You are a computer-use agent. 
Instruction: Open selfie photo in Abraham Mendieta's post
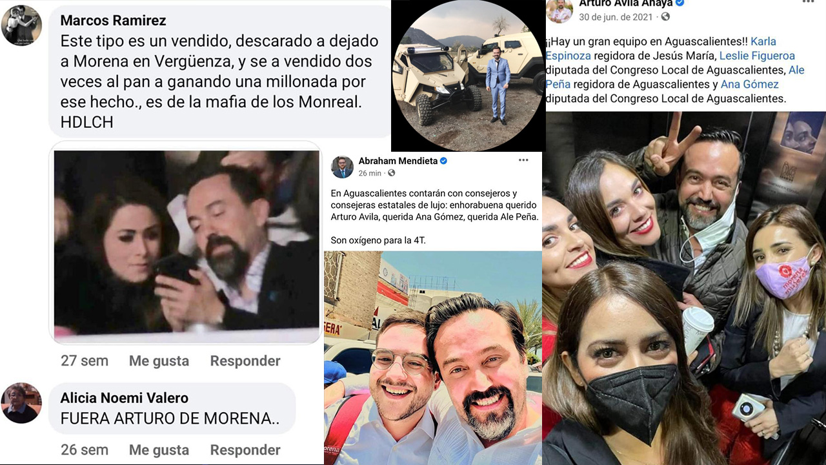433,358
